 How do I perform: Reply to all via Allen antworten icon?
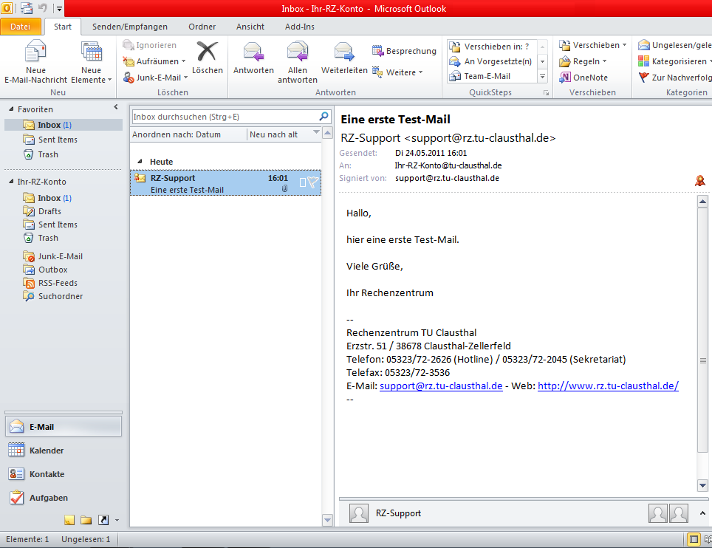pyautogui.click(x=298, y=51)
